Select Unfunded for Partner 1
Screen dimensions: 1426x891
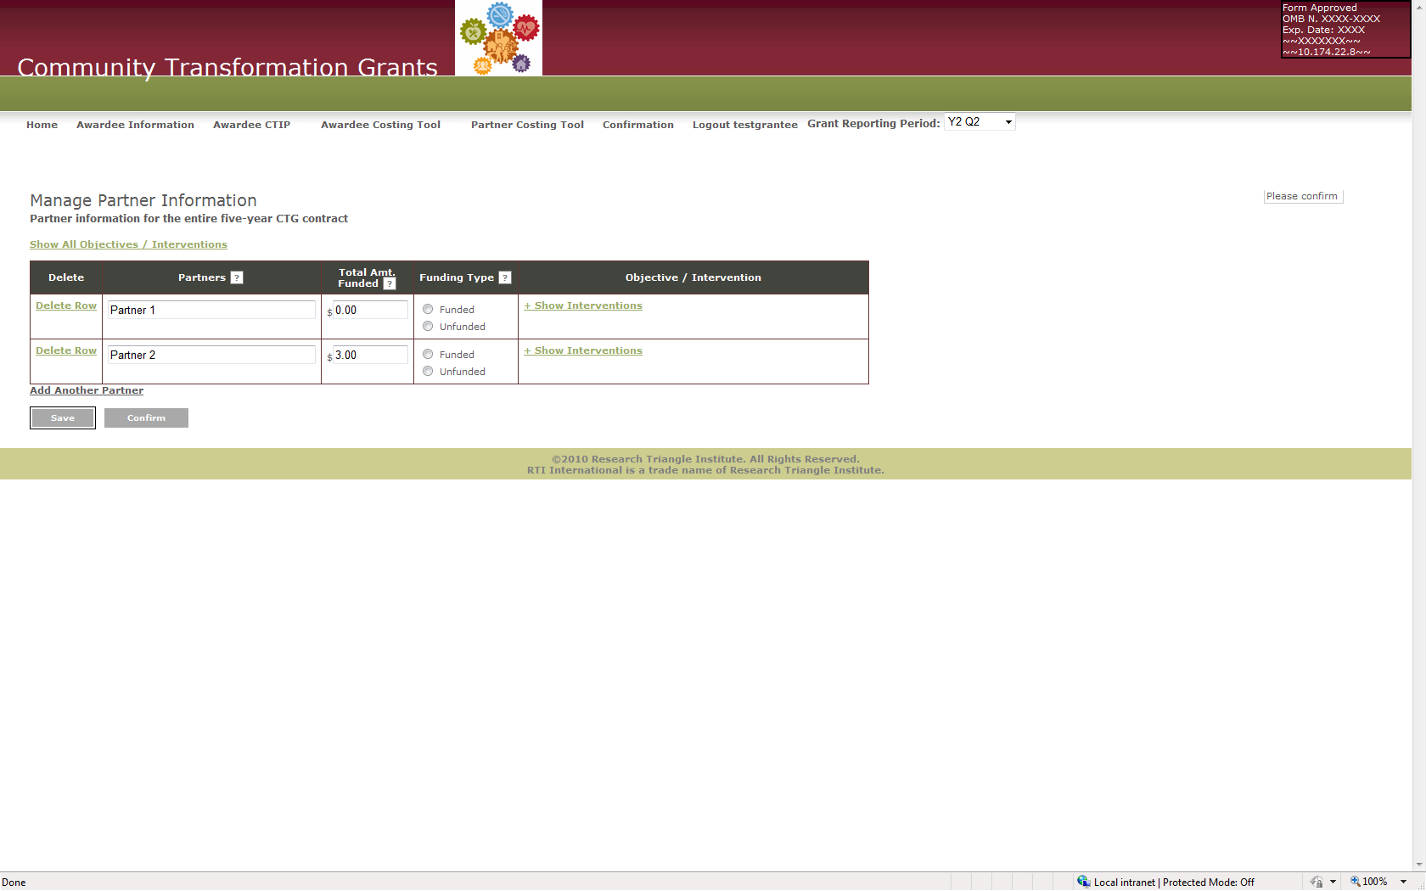[x=428, y=327]
